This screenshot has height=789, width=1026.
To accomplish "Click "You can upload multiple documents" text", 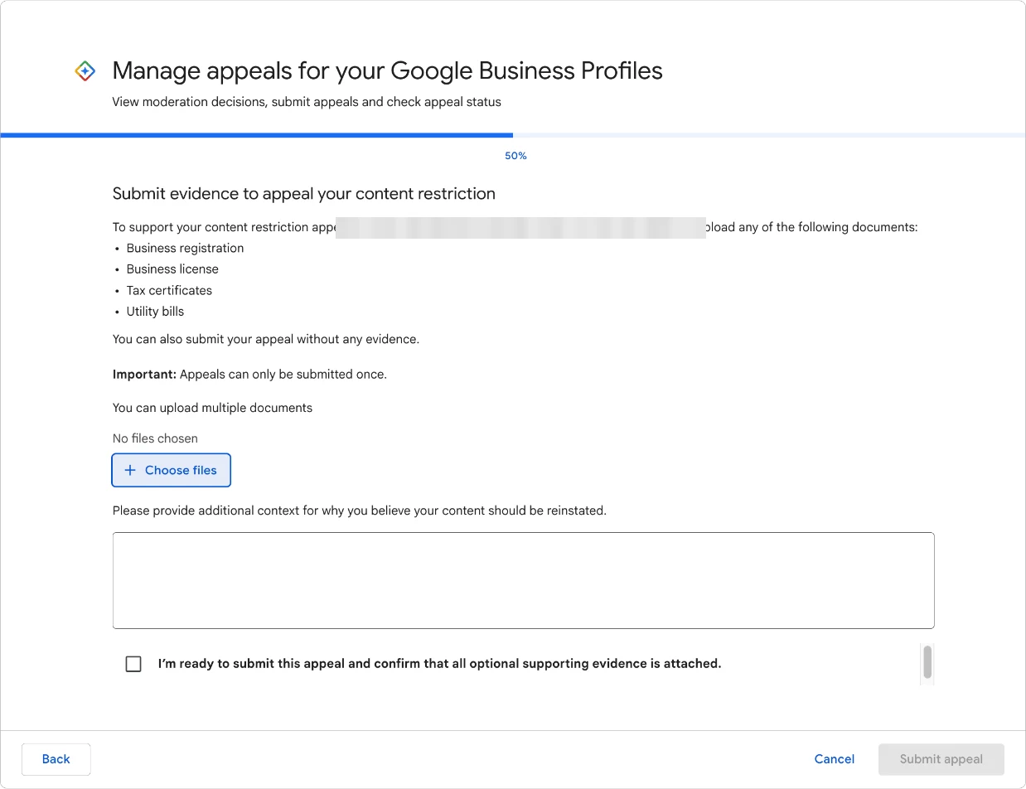I will click(212, 408).
